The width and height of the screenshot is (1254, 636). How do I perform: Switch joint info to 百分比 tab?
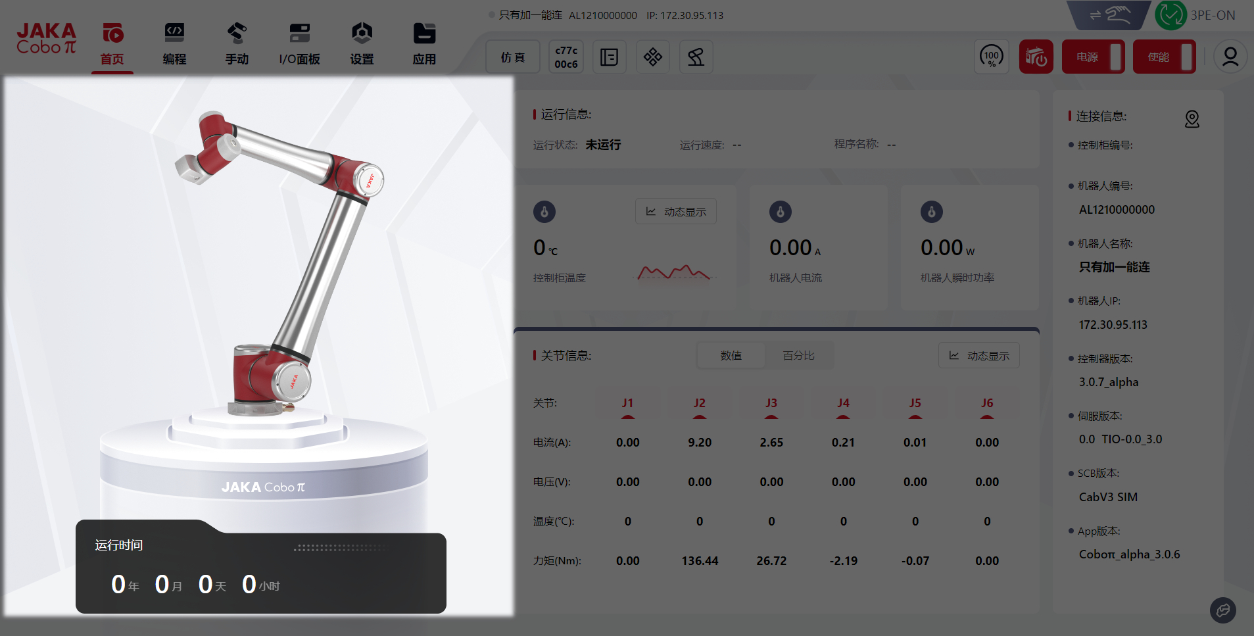[x=798, y=356]
